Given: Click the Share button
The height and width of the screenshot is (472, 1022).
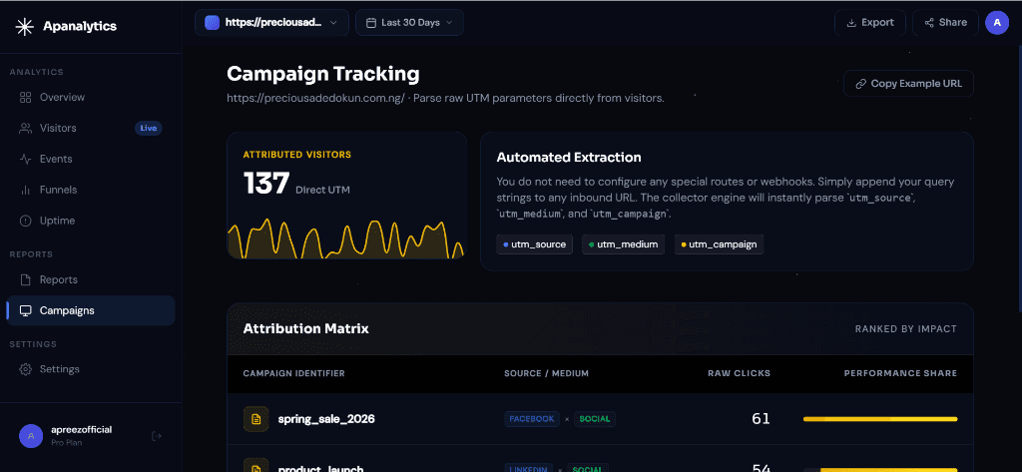Looking at the screenshot, I should (945, 22).
